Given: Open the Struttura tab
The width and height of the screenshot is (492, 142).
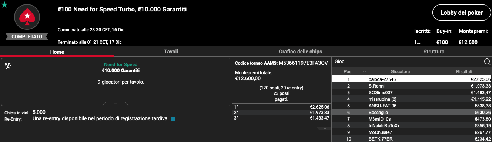Looking at the screenshot, I should 435,52.
